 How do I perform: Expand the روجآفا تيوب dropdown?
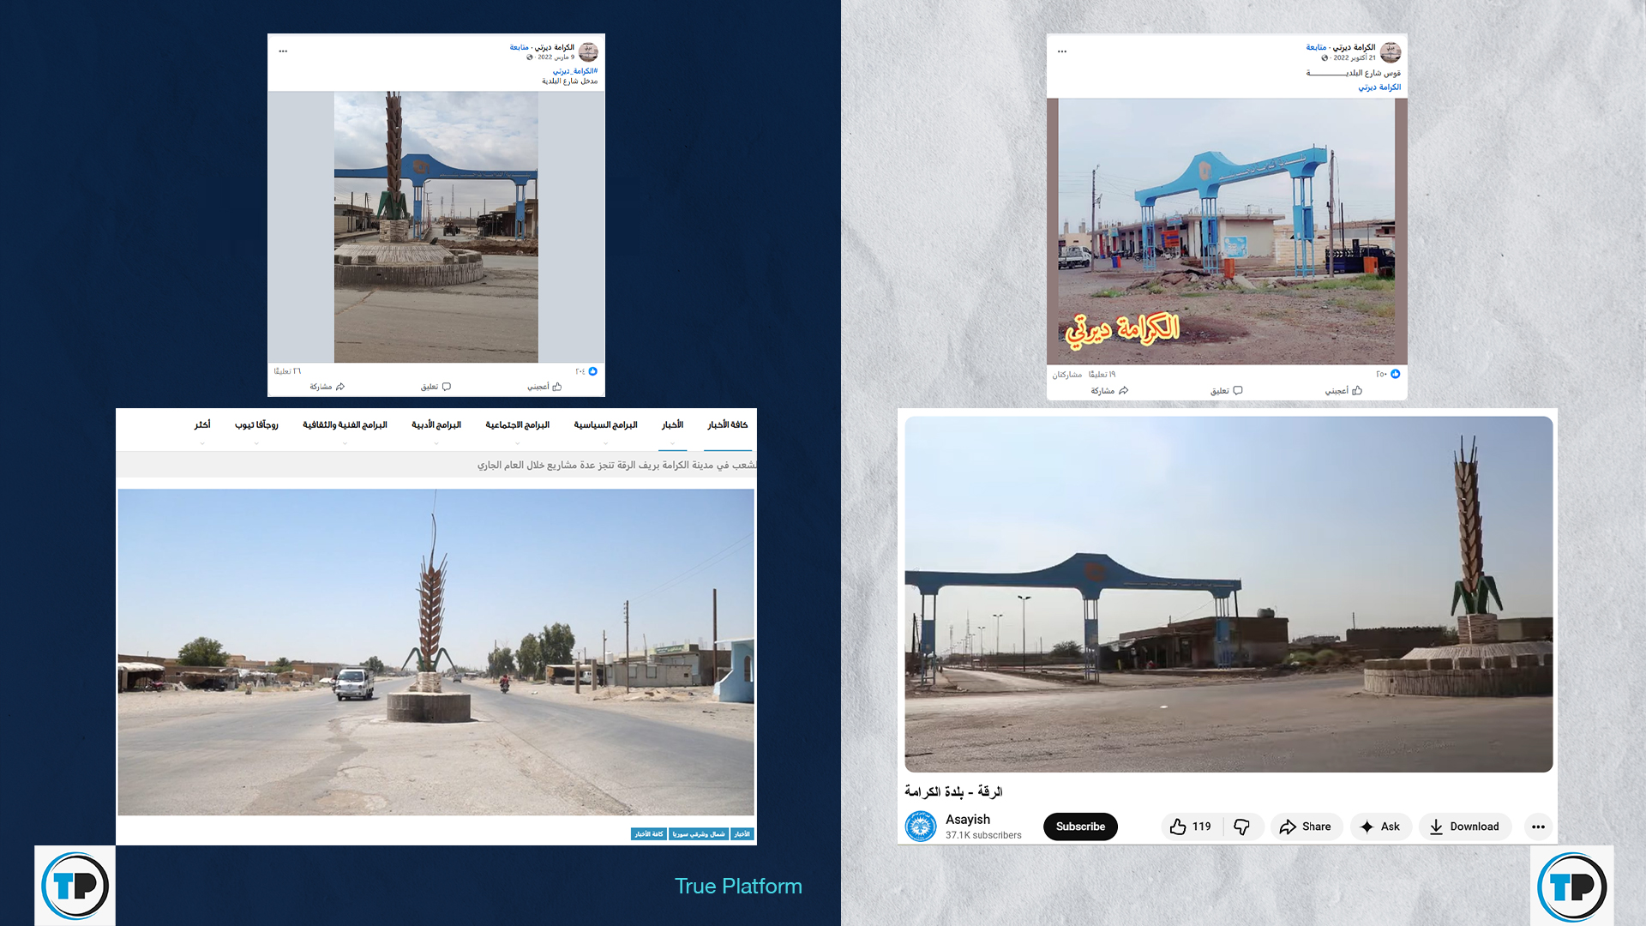pos(256,425)
